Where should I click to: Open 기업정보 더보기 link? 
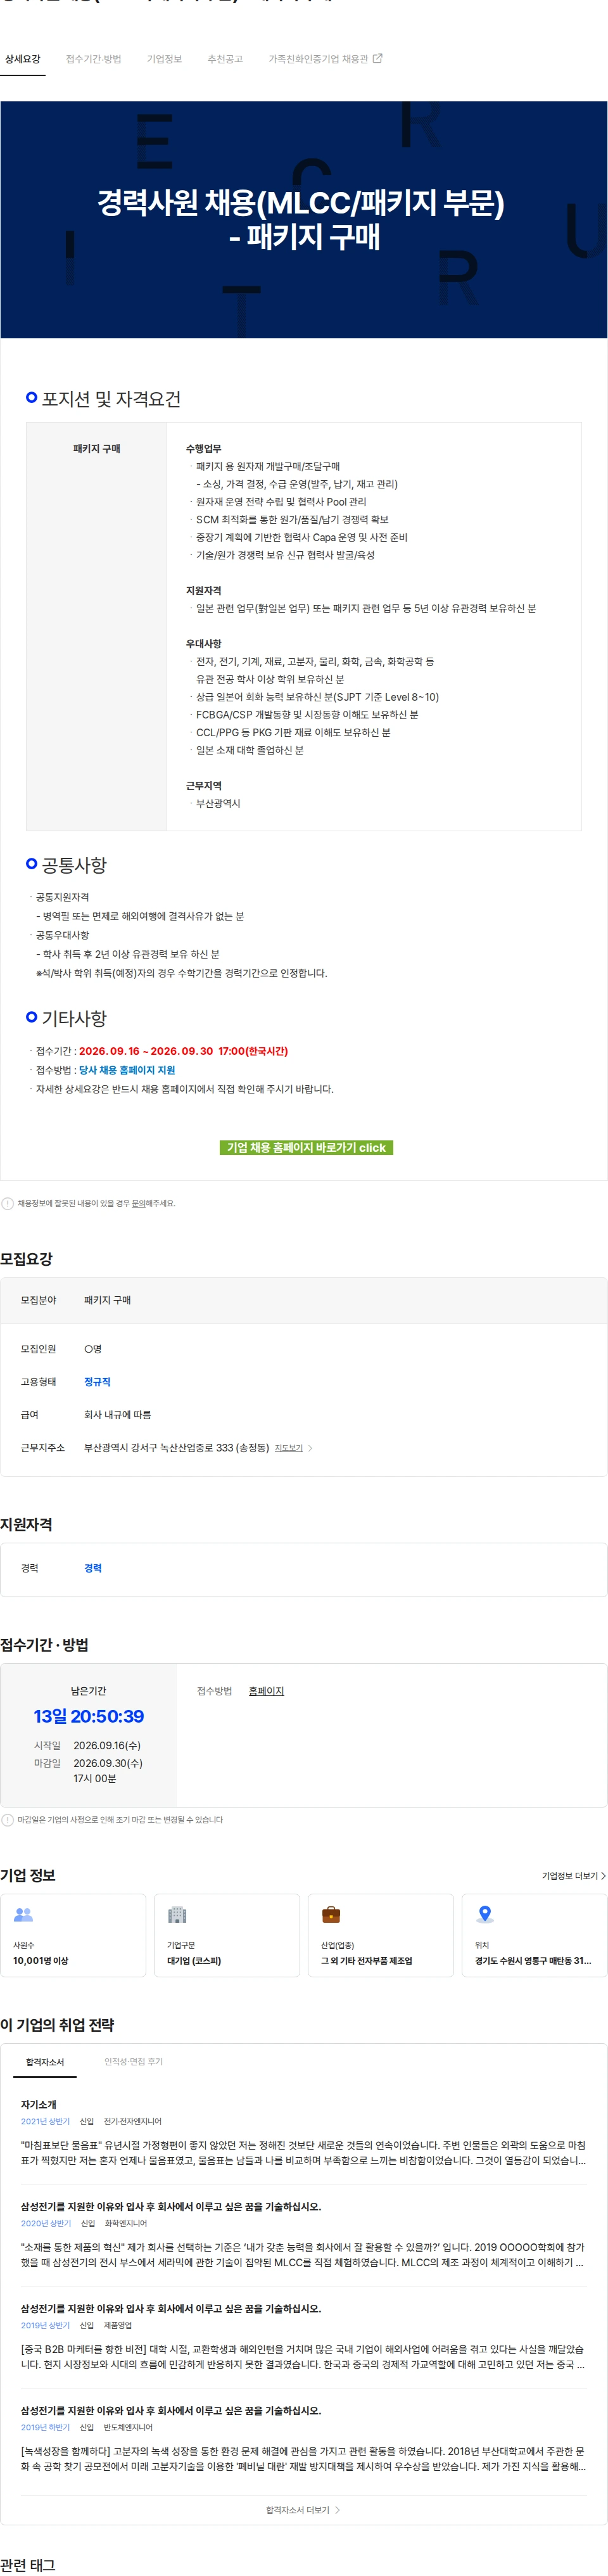(x=573, y=1876)
